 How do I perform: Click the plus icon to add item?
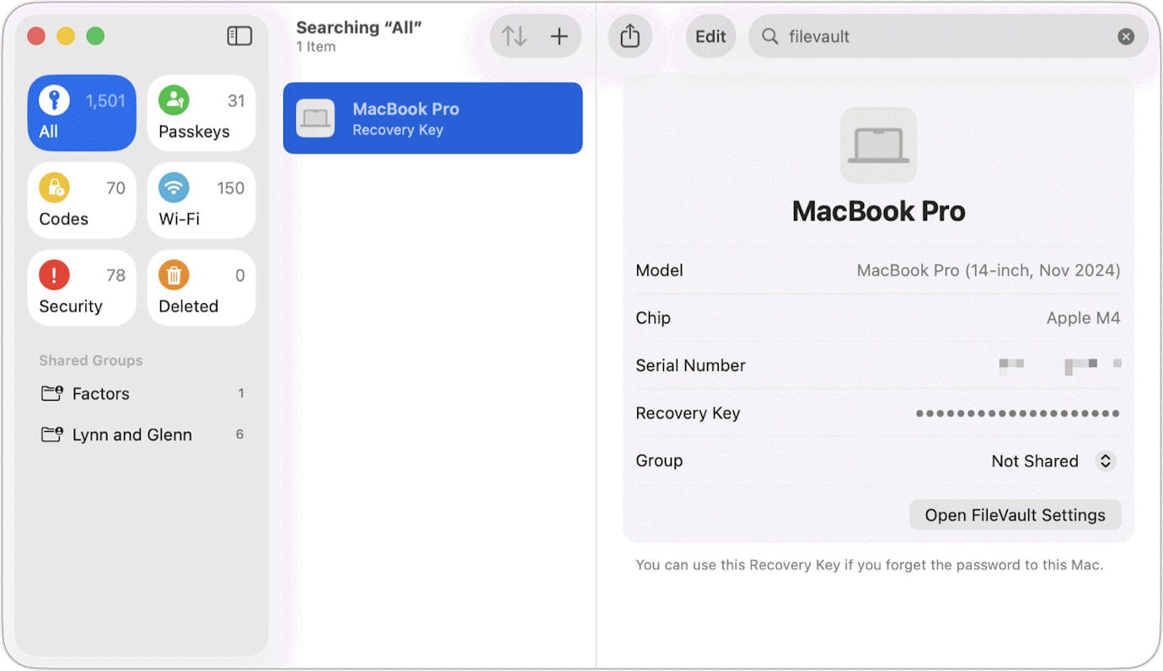click(x=560, y=36)
